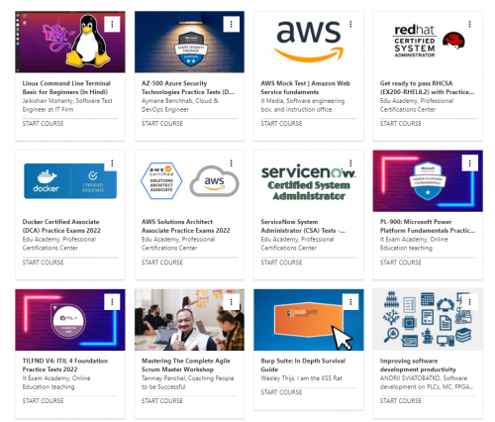Open title 'TILFND V4: ITIL 4 Foundation Practice Tests'
Viewport: 495px width, 422px height.
click(65, 366)
